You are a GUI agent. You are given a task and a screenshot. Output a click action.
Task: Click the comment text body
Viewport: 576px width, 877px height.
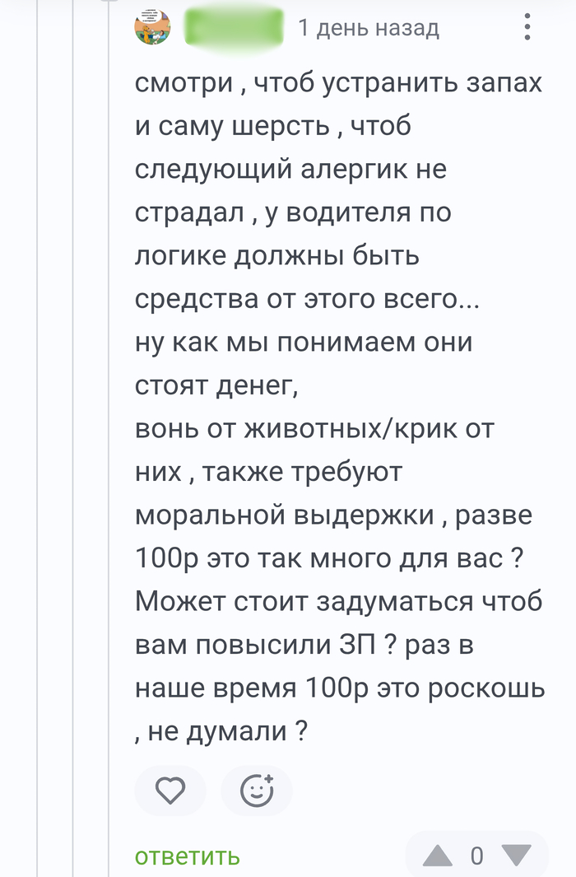click(329, 404)
